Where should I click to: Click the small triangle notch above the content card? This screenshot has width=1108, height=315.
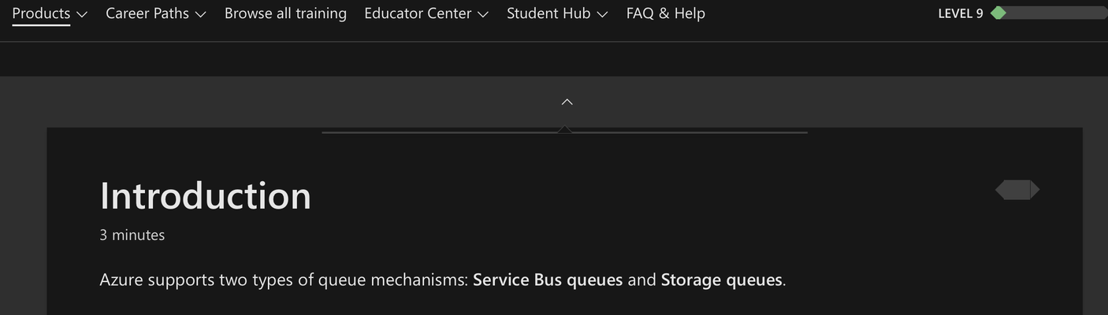565,129
